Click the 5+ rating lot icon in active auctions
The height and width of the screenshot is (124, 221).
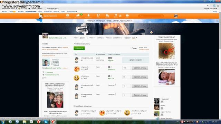(77, 69)
